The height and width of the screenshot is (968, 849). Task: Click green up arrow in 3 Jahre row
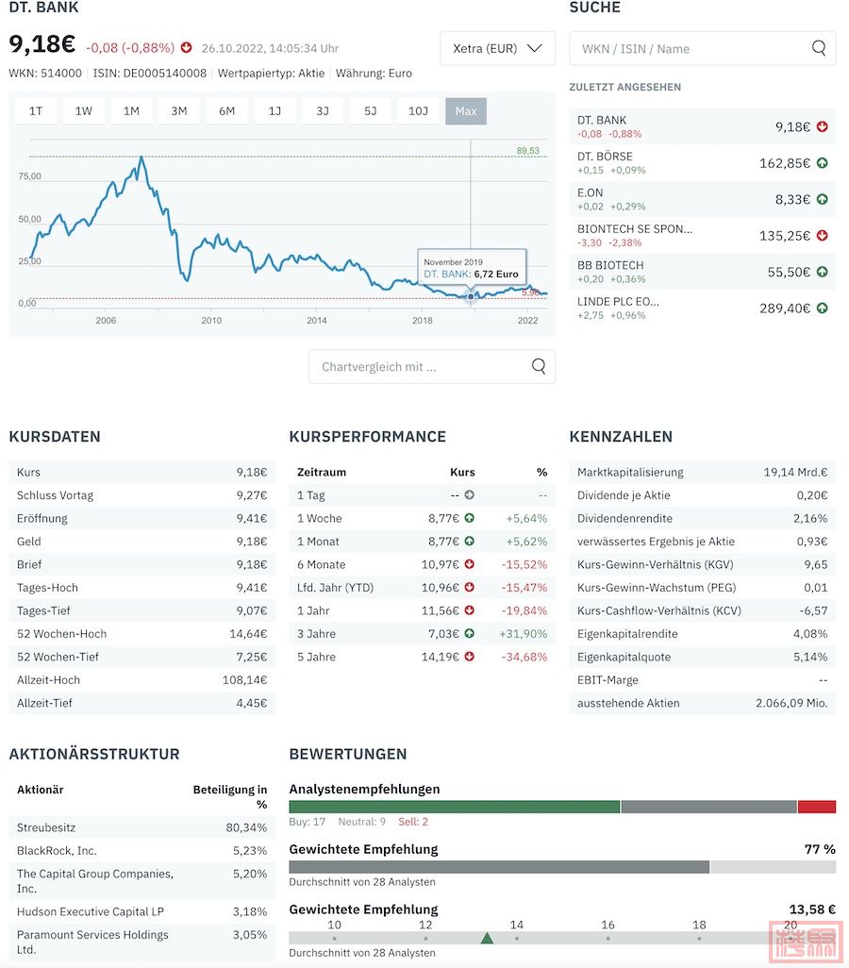tap(469, 633)
